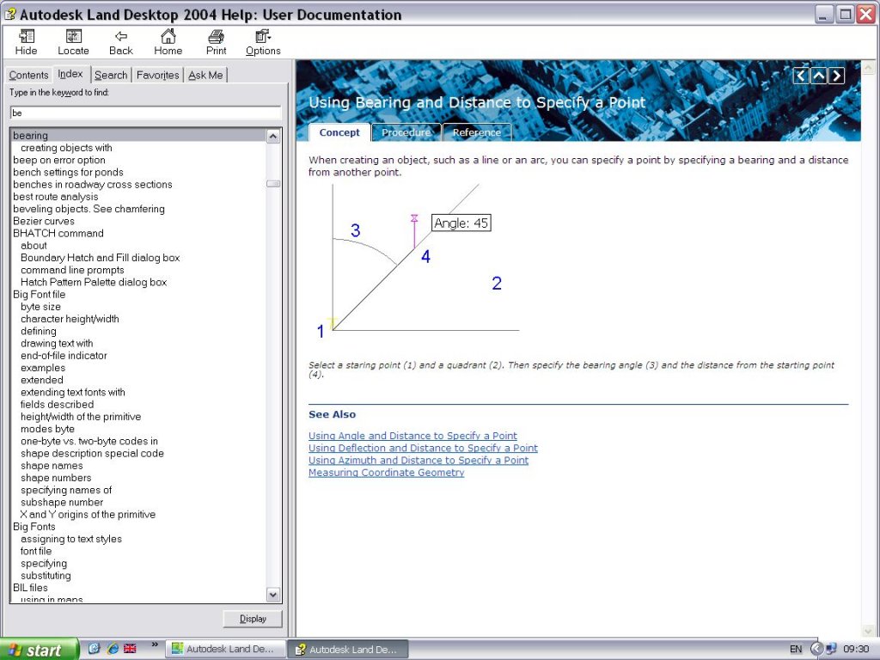This screenshot has width=880, height=660.
Task: Go Back using the arrow icon
Action: (121, 37)
